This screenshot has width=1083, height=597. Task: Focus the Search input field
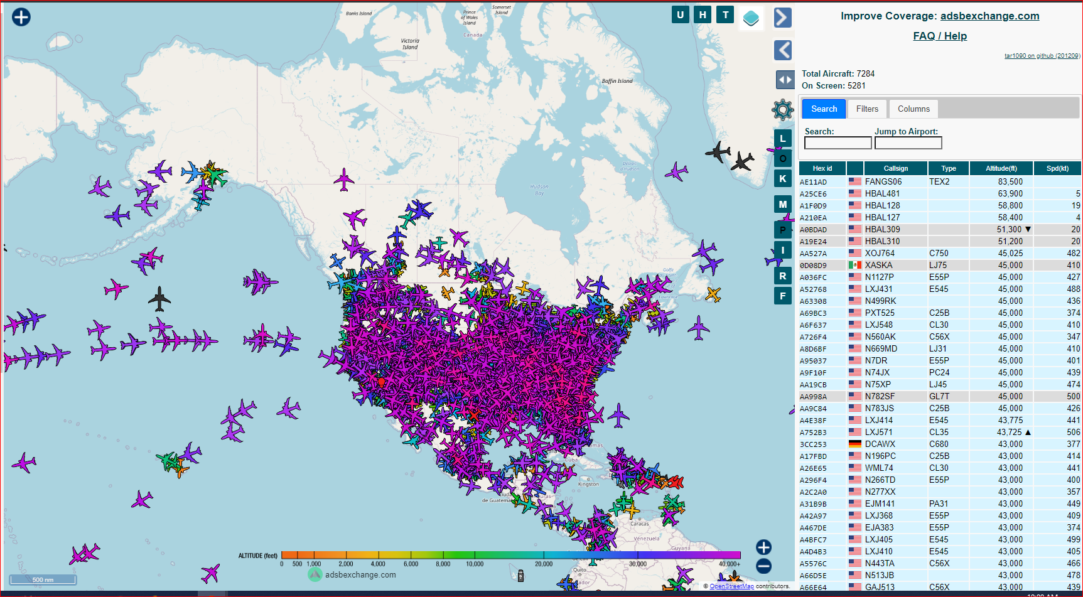838,143
